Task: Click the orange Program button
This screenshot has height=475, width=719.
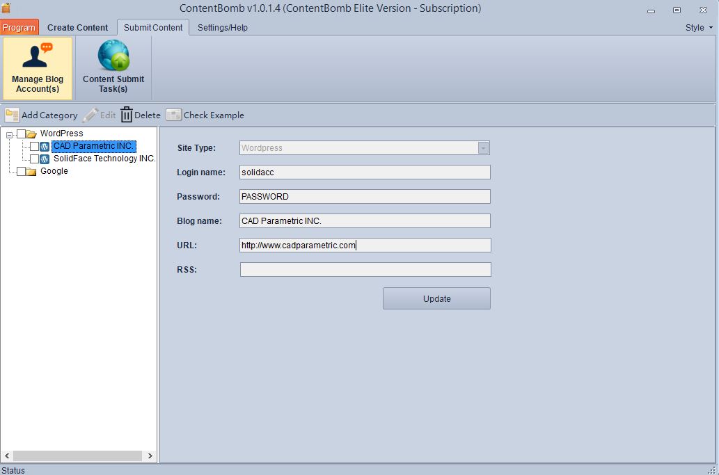Action: [19, 28]
